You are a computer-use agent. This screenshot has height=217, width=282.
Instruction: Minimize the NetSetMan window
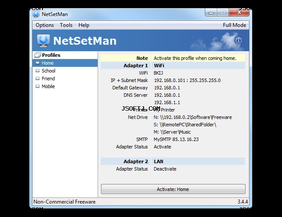coord(211,13)
